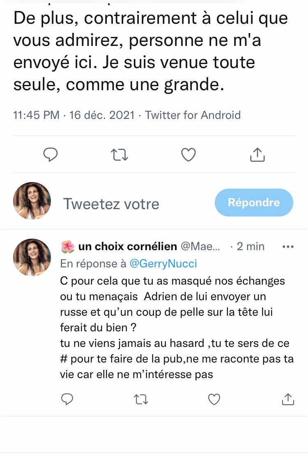Tap the "Twitter for Android" source link
308x456 pixels.
[193, 115]
